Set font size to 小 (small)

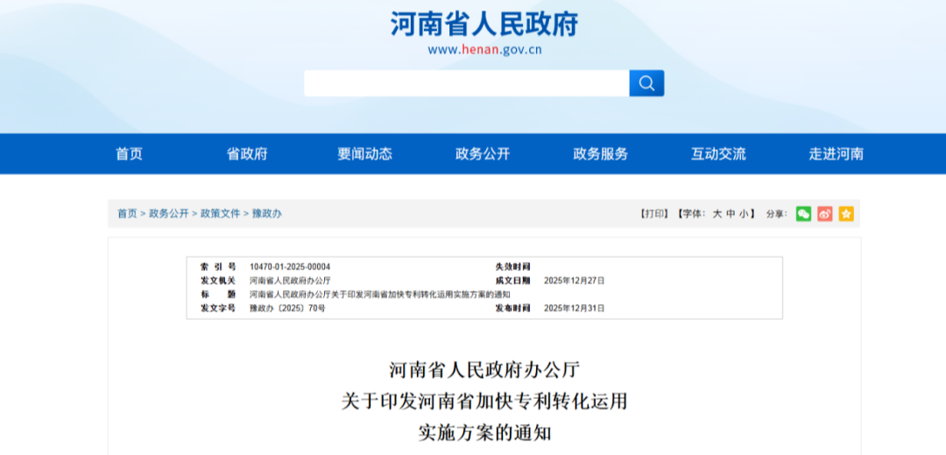click(742, 214)
